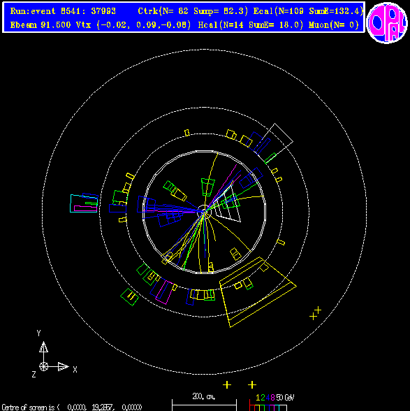Click the green 2 GeV legend color box
The image size is (410, 411).
pyautogui.click(x=262, y=408)
